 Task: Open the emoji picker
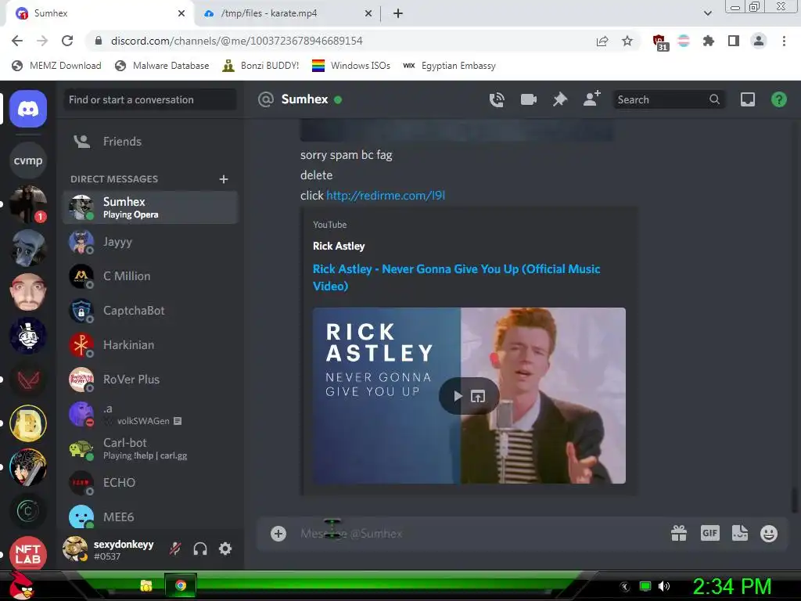tap(769, 534)
